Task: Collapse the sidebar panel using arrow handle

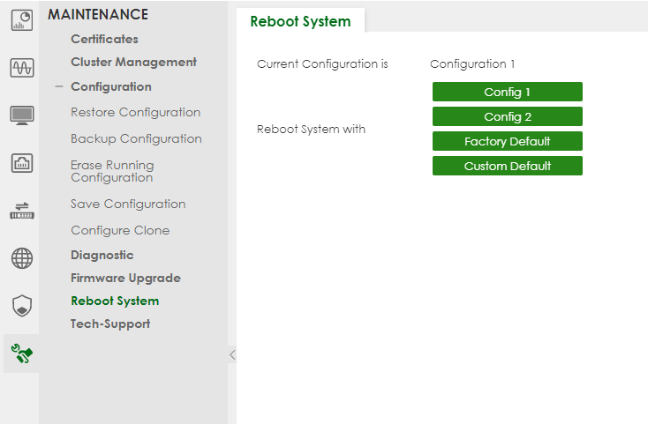Action: [x=232, y=354]
